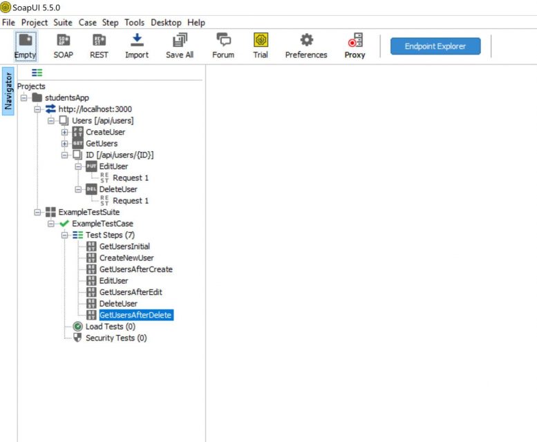Select the ExampleTestSuite label
The image size is (537, 442).
tap(89, 213)
